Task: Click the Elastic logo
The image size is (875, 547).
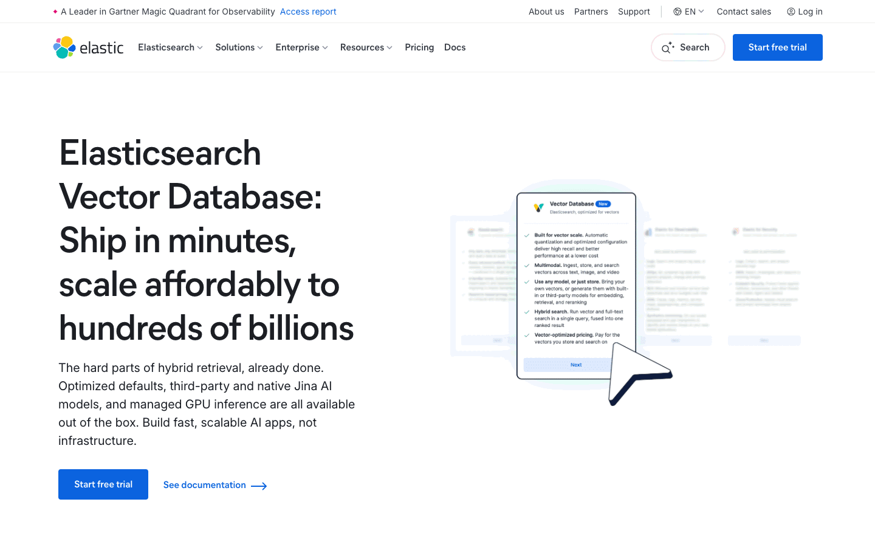Action: coord(88,47)
